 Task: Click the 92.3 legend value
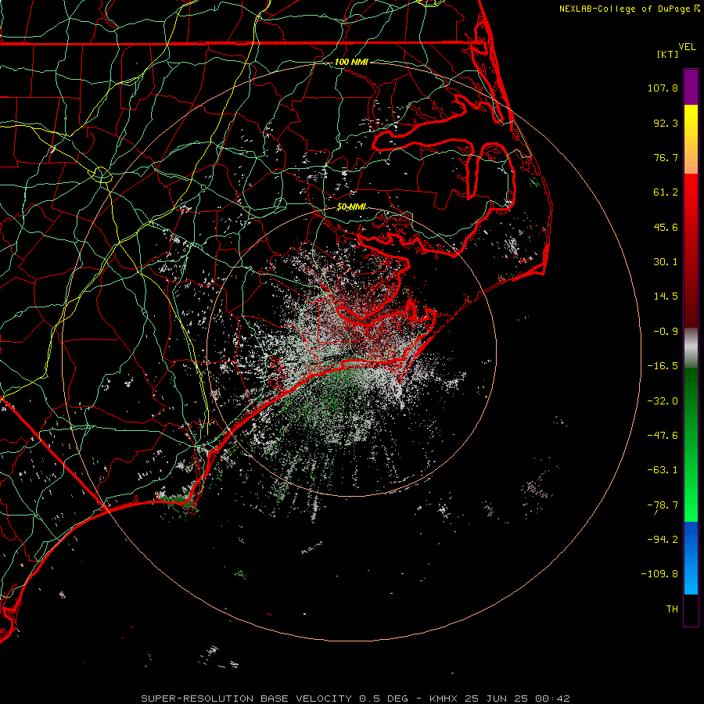click(x=666, y=123)
